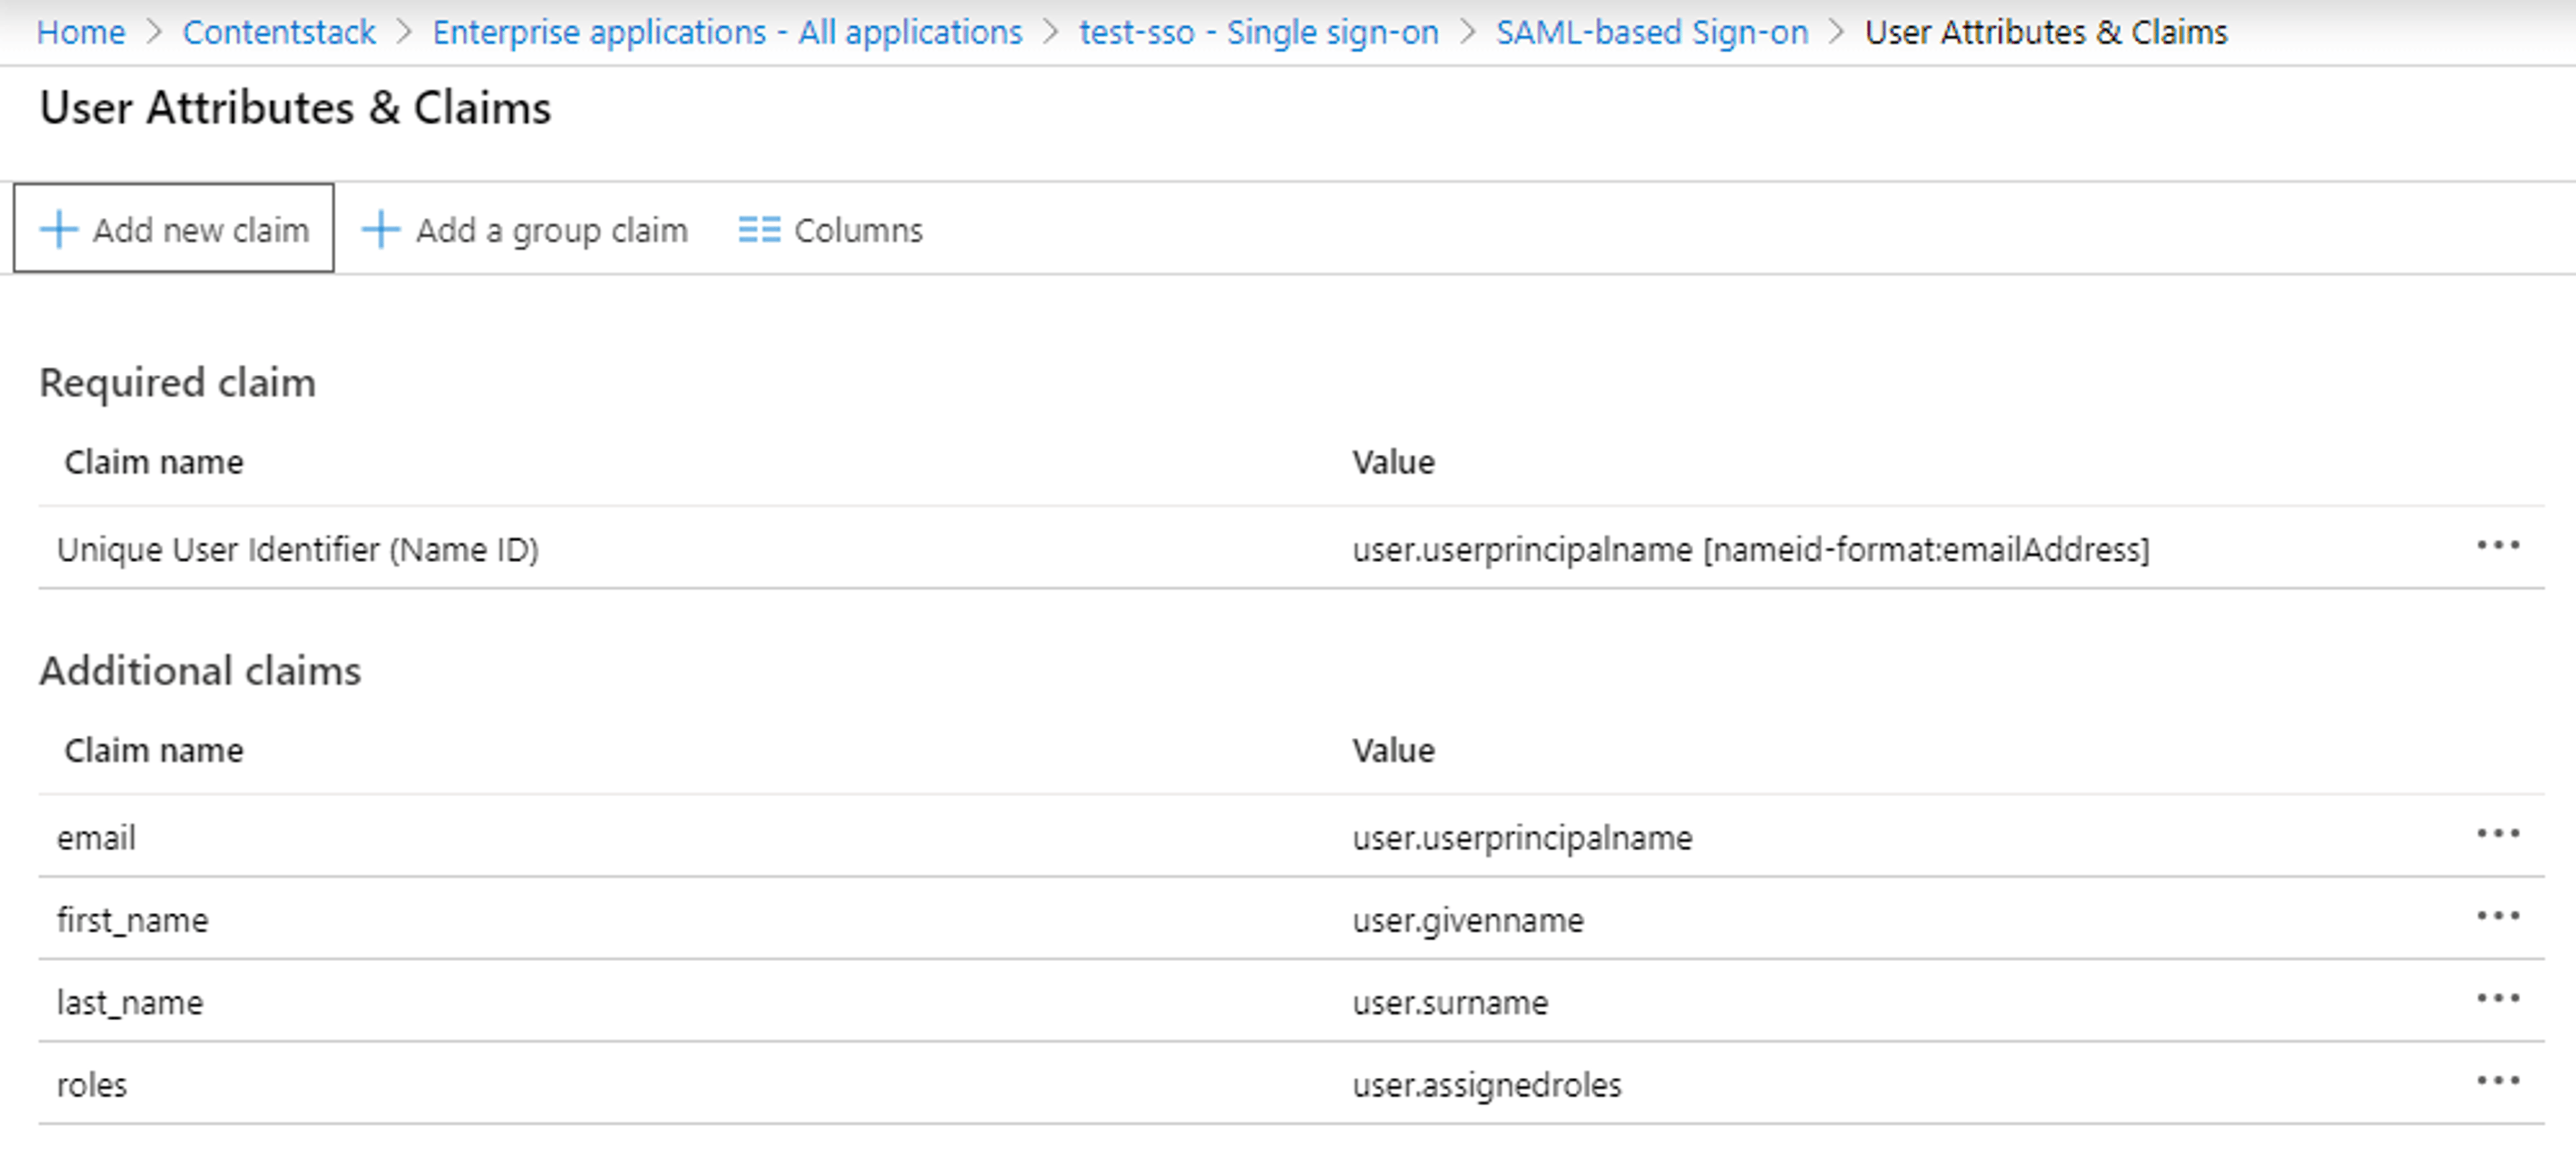Click the user.assignedroles value
Viewport: 2576px width, 1161px height.
pos(1487,1085)
